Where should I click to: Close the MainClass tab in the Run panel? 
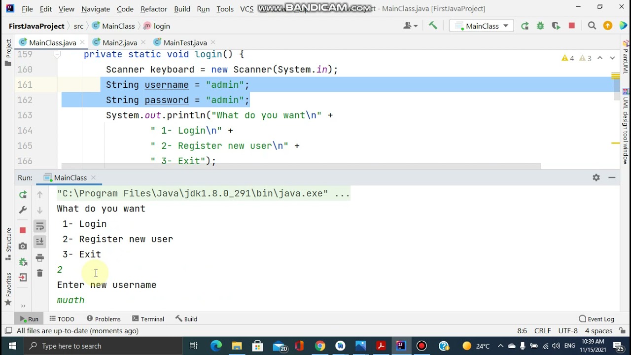[93, 177]
